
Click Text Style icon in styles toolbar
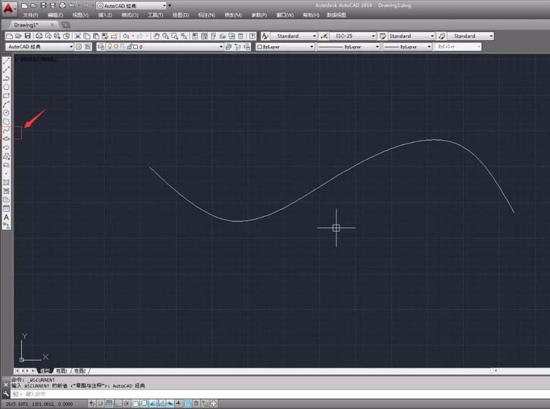[x=265, y=36]
